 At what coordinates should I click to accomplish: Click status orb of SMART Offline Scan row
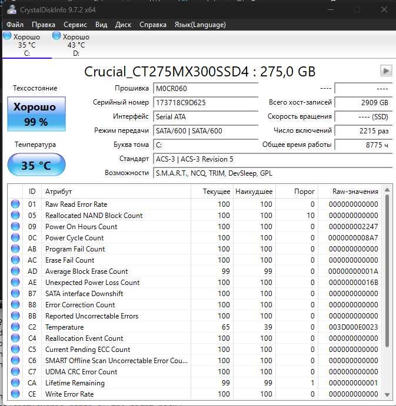point(15,360)
